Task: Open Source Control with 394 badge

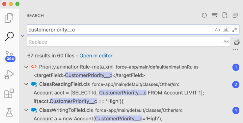Action: (x=10, y=56)
